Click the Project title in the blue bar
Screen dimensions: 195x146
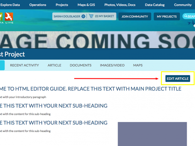(12, 54)
